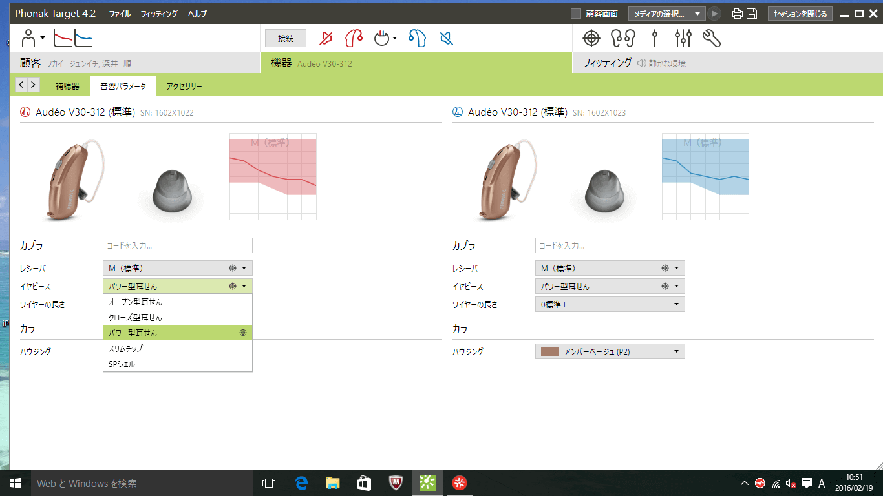Click the blue left-ear audiogram thumbnail

pos(705,176)
